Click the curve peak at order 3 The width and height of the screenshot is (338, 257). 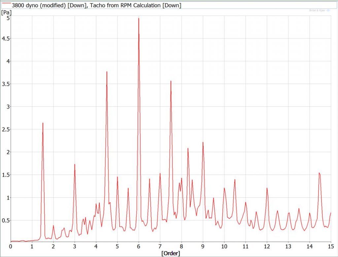tap(75, 164)
